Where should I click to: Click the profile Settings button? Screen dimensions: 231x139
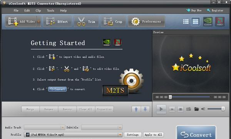click(x=132, y=135)
